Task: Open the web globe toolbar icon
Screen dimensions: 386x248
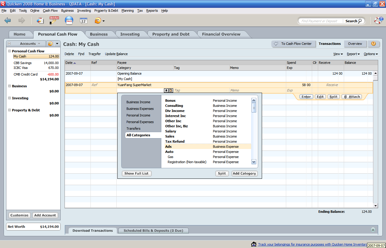Action: coord(69,20)
